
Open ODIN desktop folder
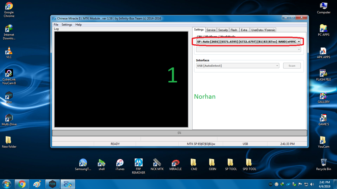212,165
